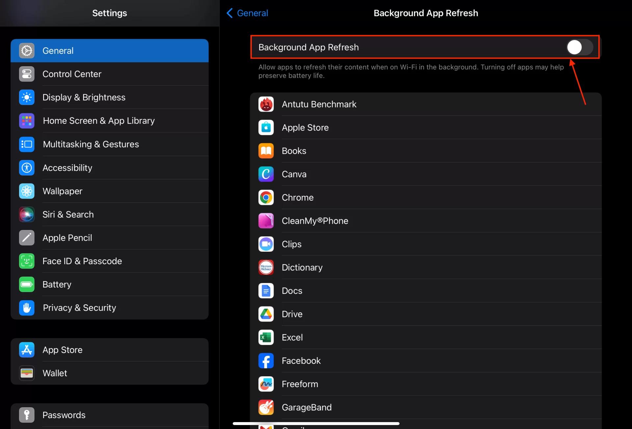
Task: Tap the Wallpaper flower icon
Action: (27, 191)
